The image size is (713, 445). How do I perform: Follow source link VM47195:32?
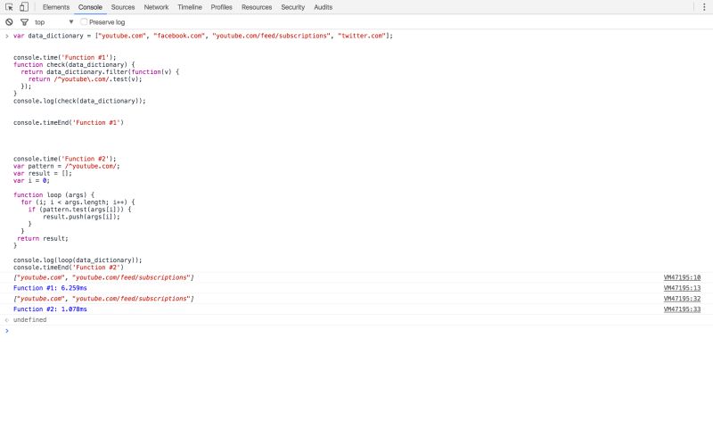tap(682, 299)
